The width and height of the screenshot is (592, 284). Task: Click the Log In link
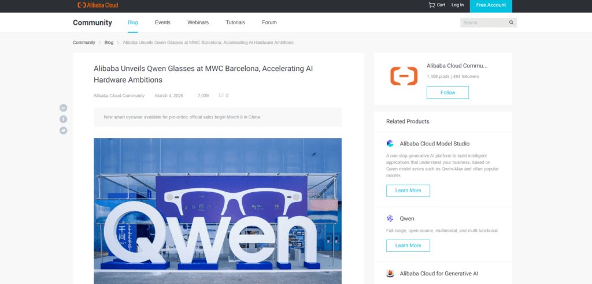coord(458,5)
